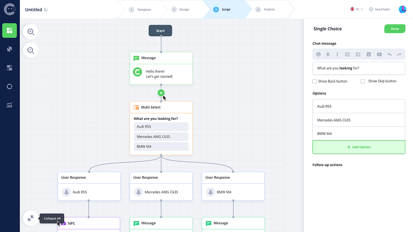Edit the Audi RS5 option field

coord(359,106)
